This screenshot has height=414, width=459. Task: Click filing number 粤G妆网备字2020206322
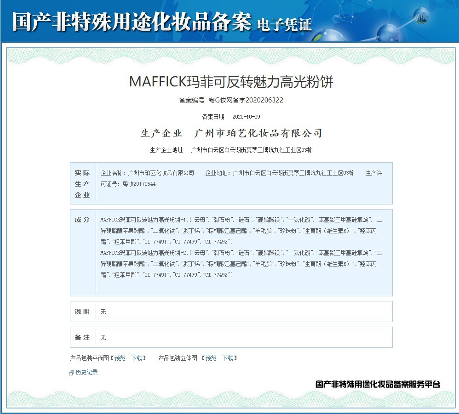tap(246, 100)
